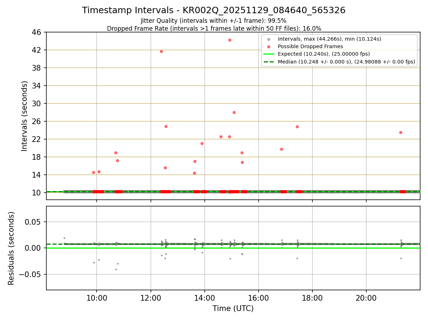The height and width of the screenshot is (321, 428).
Task: Click the '12:00' time axis tick label
Action: point(151,298)
